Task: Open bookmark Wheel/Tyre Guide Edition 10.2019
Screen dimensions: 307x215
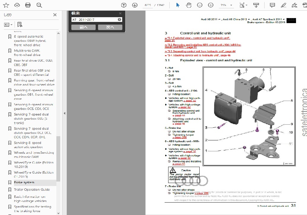Action: point(34,165)
